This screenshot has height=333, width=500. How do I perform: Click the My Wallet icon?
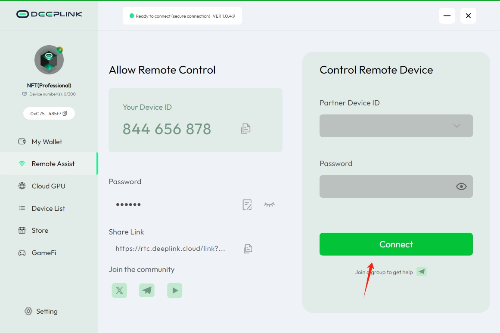point(22,142)
